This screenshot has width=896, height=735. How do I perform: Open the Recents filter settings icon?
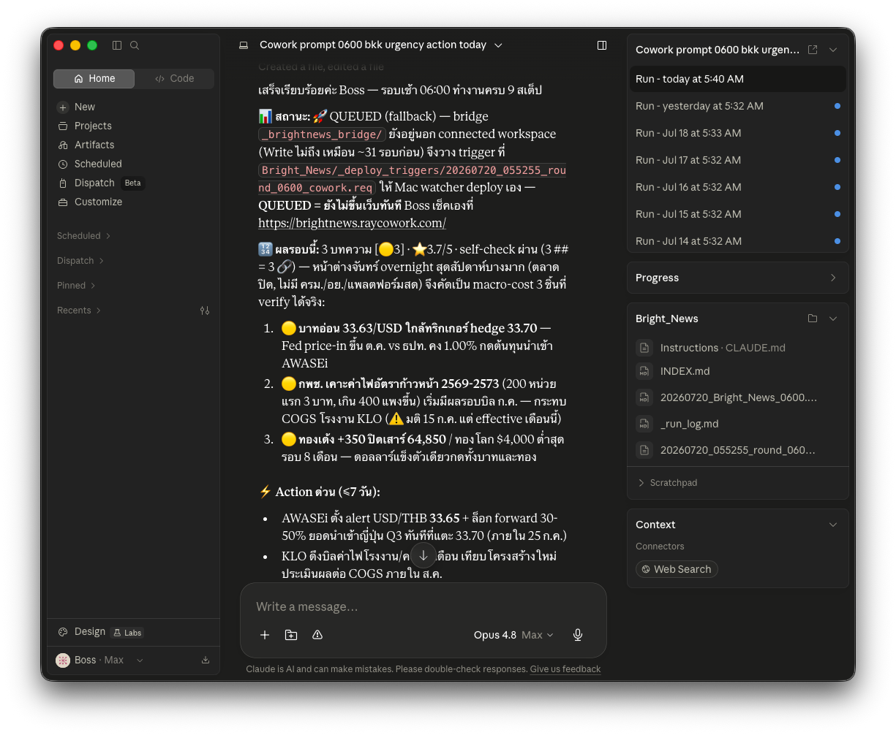[x=205, y=311]
